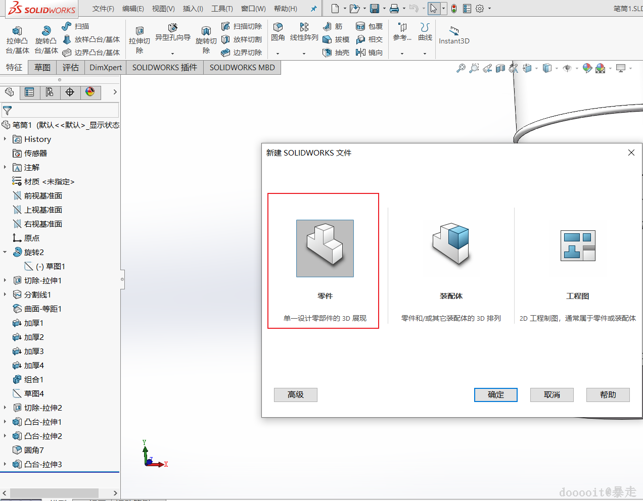Expand the 分割线1 feature node
Image resolution: width=643 pixels, height=501 pixels.
[5, 294]
